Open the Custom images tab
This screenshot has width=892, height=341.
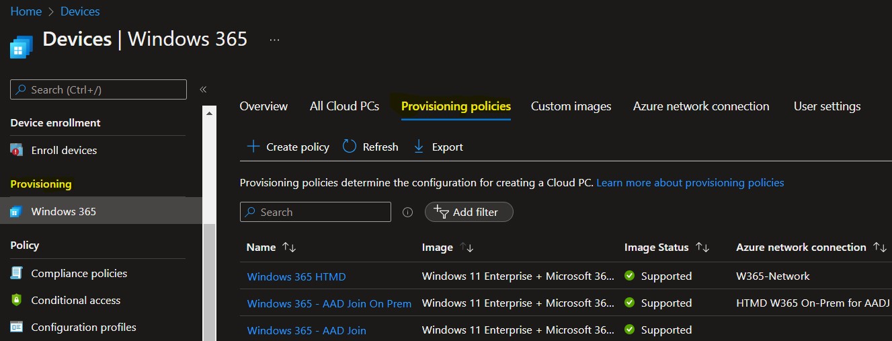click(x=571, y=106)
